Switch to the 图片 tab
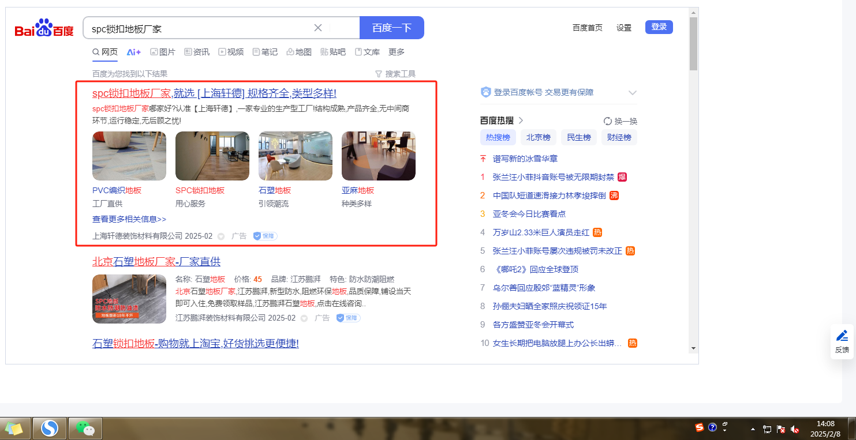Screen dimensions: 856x440 click(163, 52)
